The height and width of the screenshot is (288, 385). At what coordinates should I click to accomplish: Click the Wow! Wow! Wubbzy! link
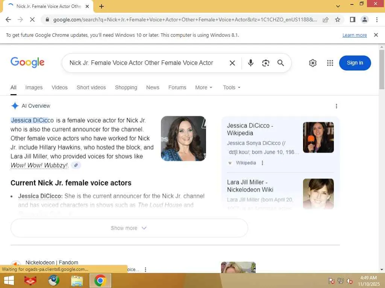click(x=39, y=165)
